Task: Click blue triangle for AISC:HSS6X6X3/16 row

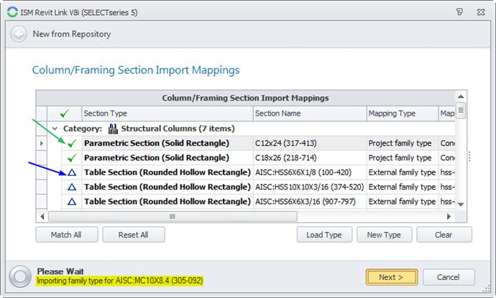Action: coord(71,202)
